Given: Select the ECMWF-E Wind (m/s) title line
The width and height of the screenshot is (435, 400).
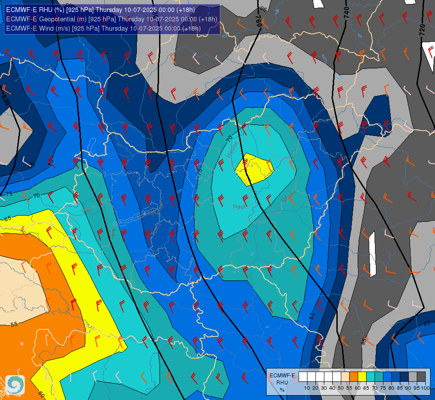Looking at the screenshot, I should coord(104,28).
